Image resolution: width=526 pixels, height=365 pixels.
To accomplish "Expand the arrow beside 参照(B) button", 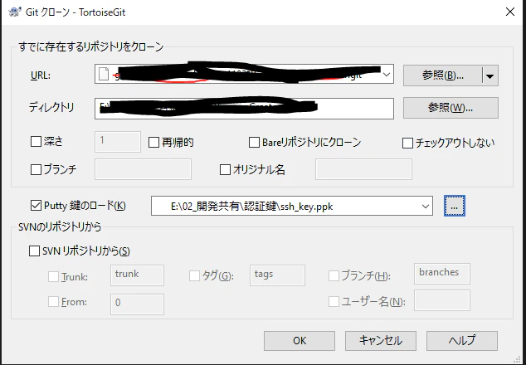I will (490, 75).
